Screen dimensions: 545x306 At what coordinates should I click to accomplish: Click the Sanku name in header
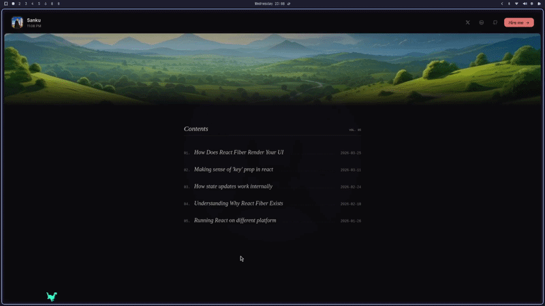pyautogui.click(x=33, y=20)
